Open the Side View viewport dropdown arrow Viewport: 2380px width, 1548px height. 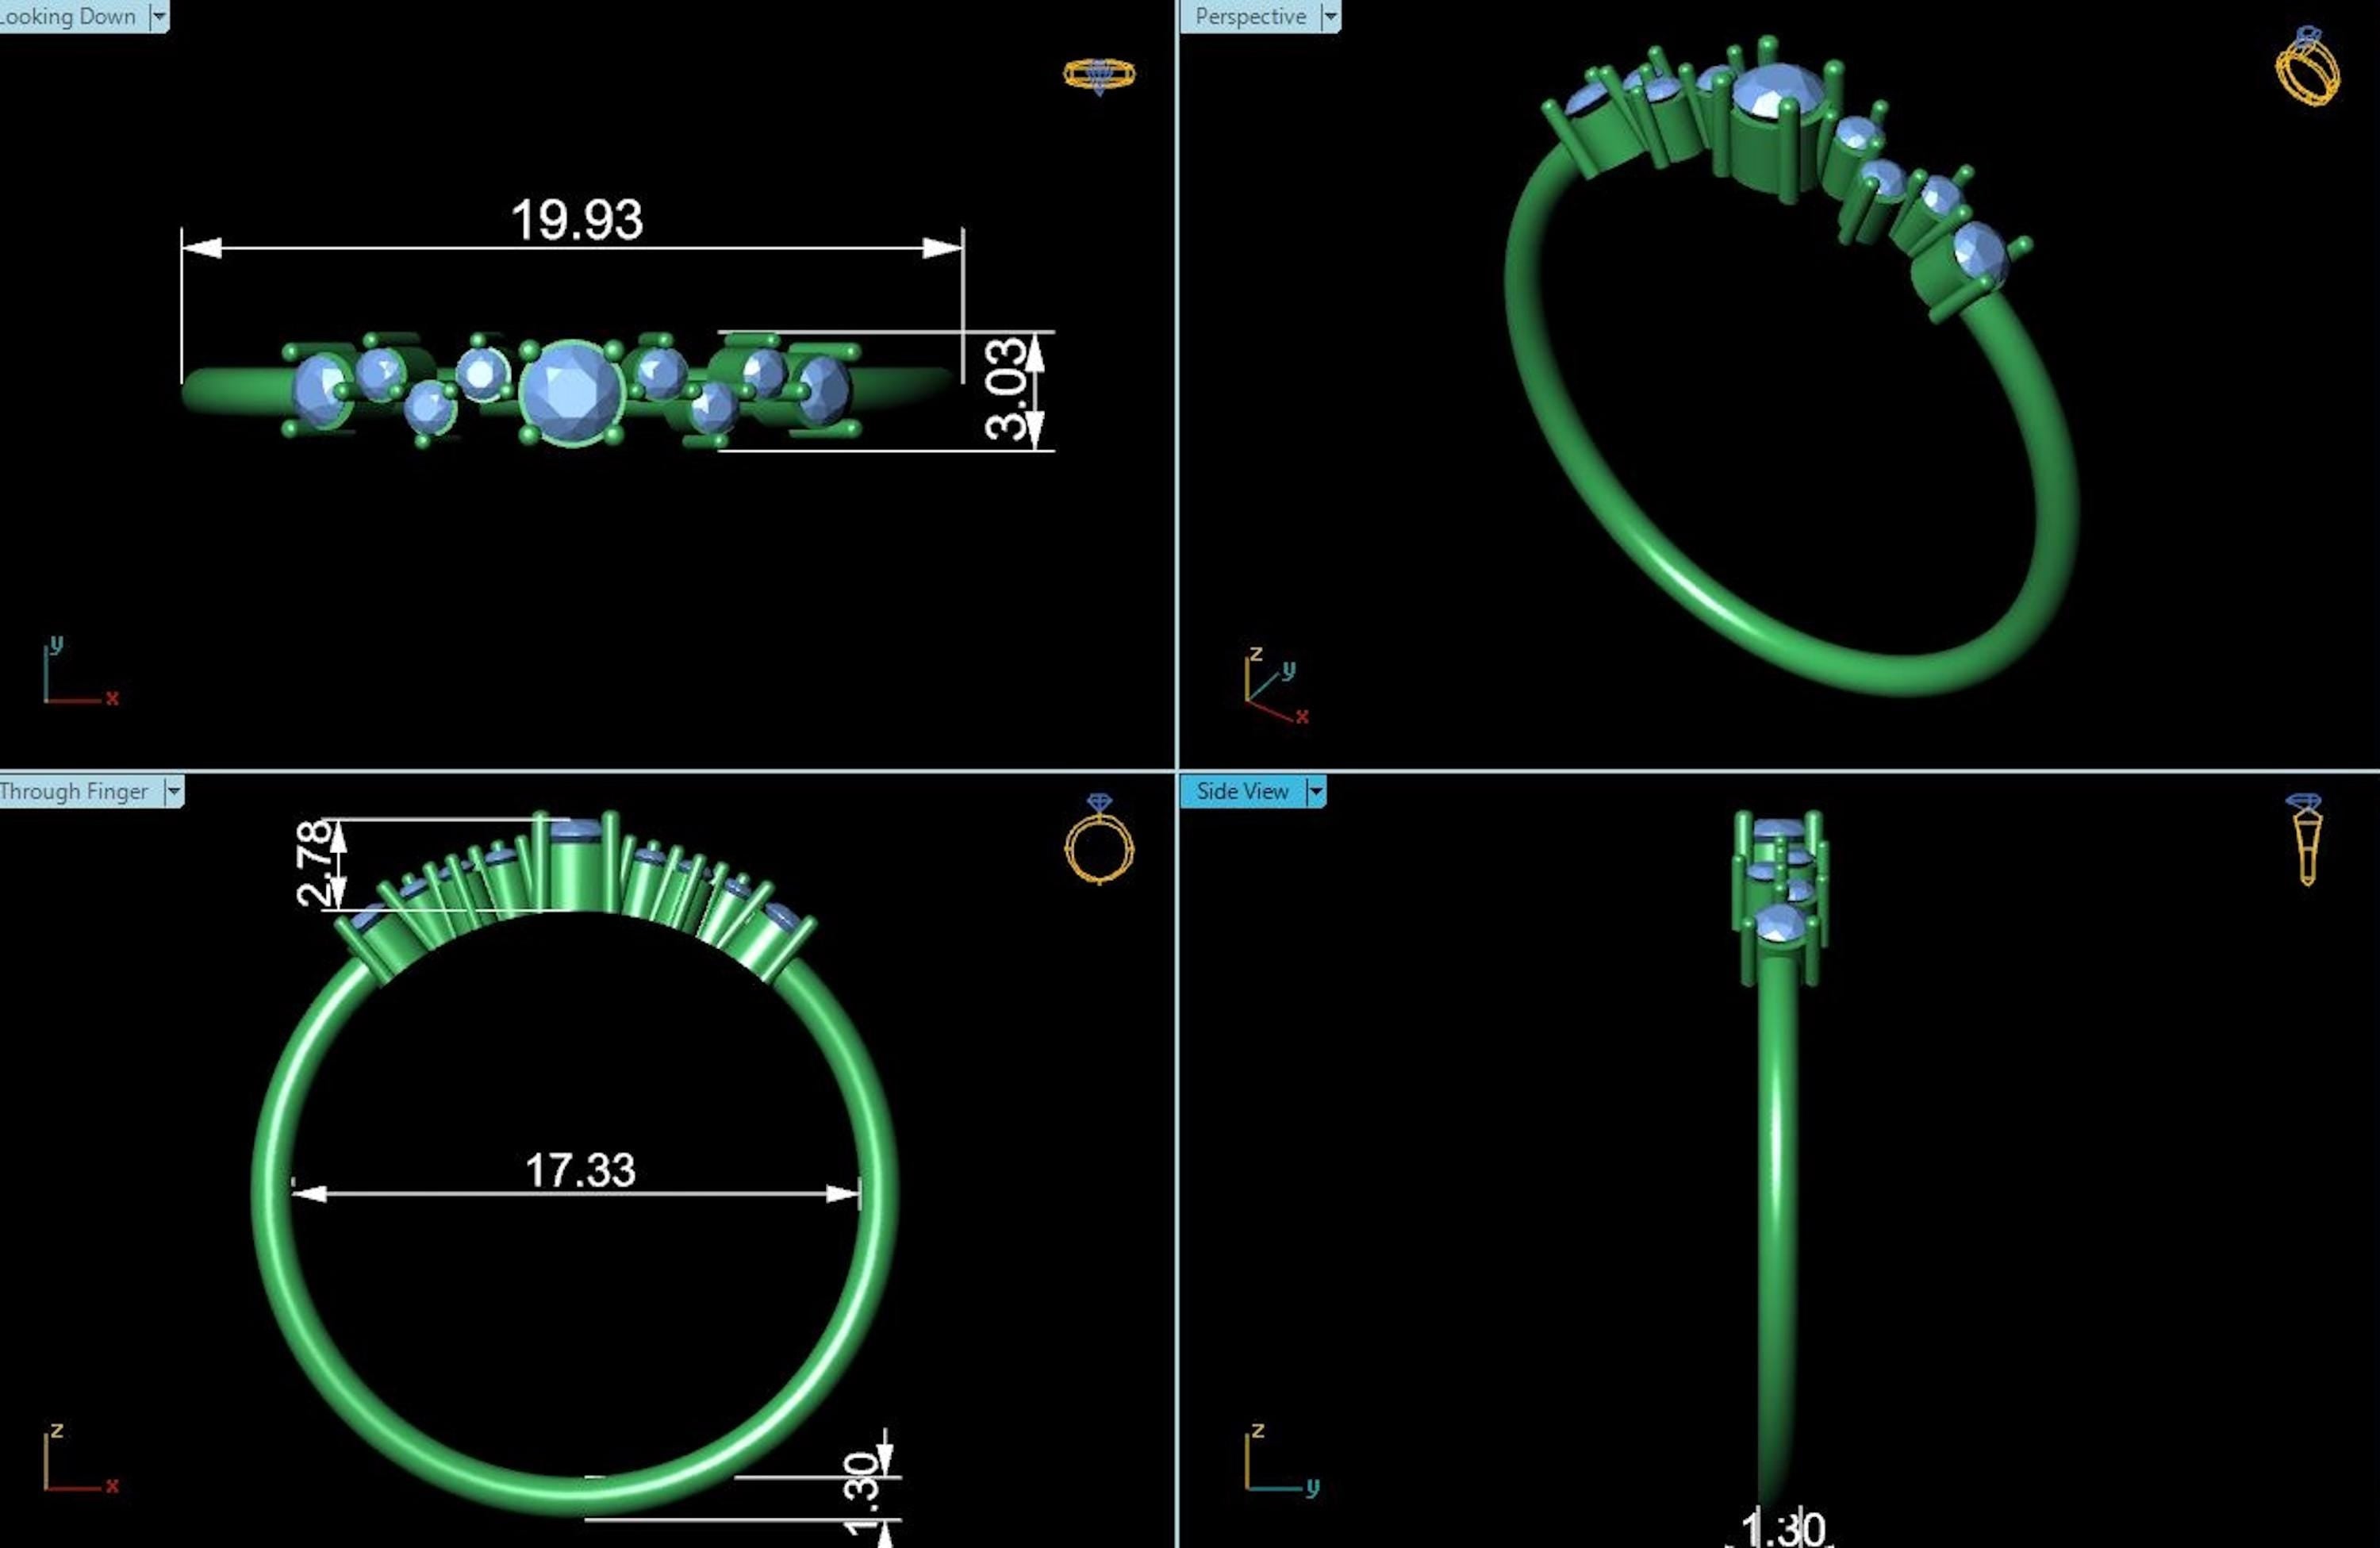tap(1316, 792)
